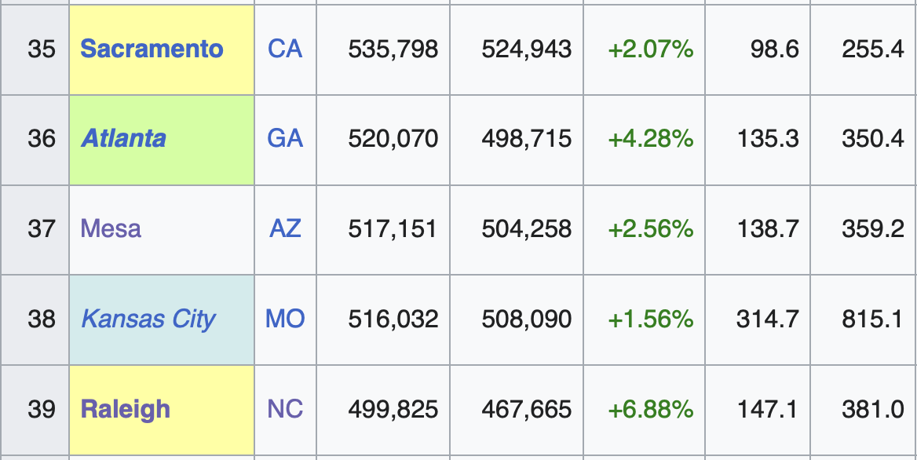Image resolution: width=917 pixels, height=460 pixels.
Task: Click Sacramento's +2.07% change value
Action: click(x=651, y=49)
